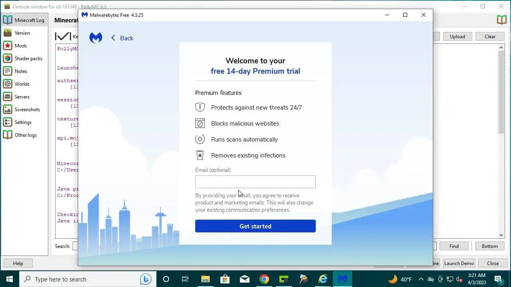Click the Clear button in PollyMC console

490,36
